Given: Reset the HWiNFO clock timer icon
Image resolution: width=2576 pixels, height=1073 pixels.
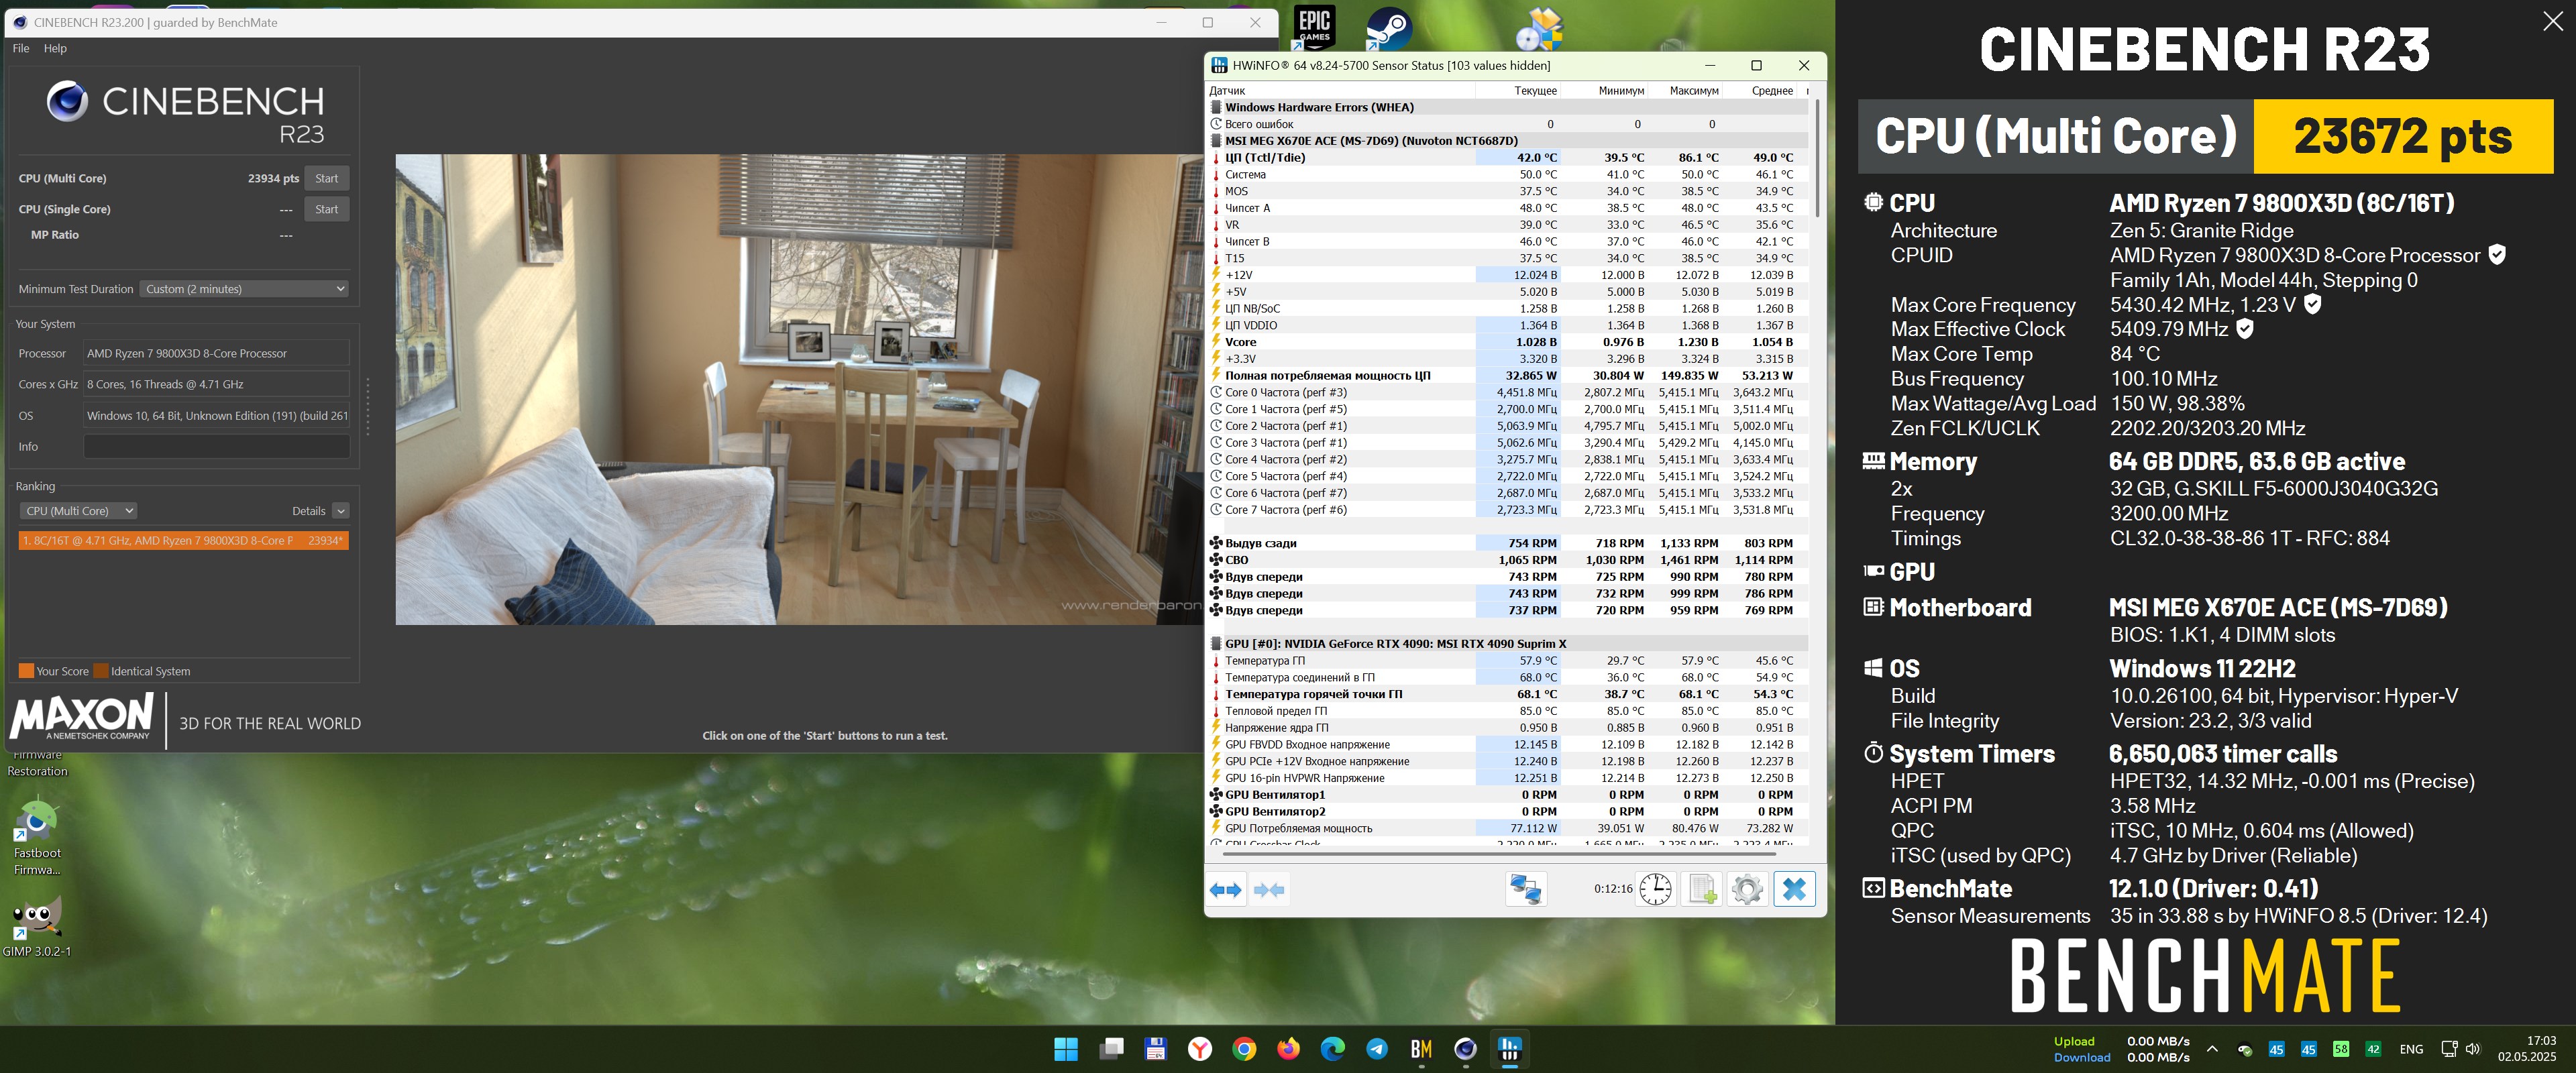Looking at the screenshot, I should pyautogui.click(x=1655, y=889).
